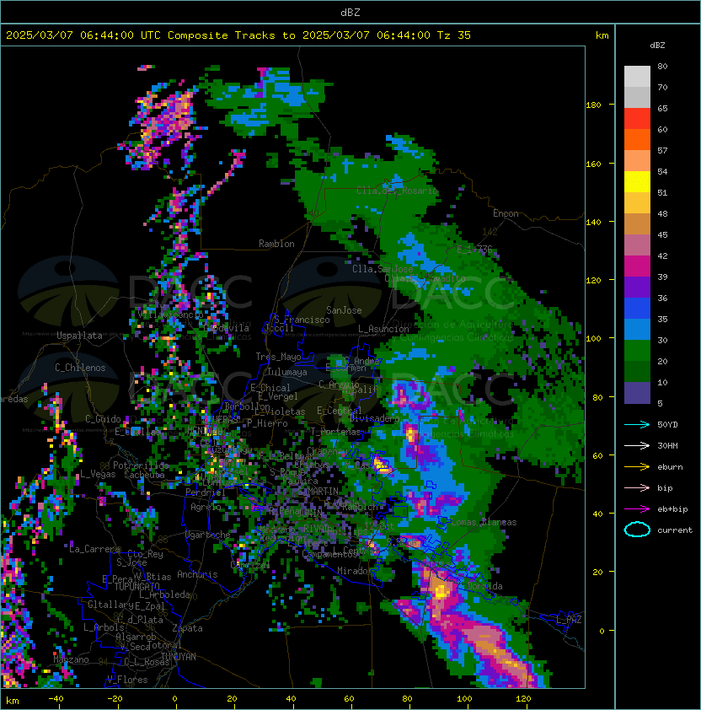The width and height of the screenshot is (701, 710).
Task: Select the bright green swatch between 30 and 20
Action: click(637, 351)
